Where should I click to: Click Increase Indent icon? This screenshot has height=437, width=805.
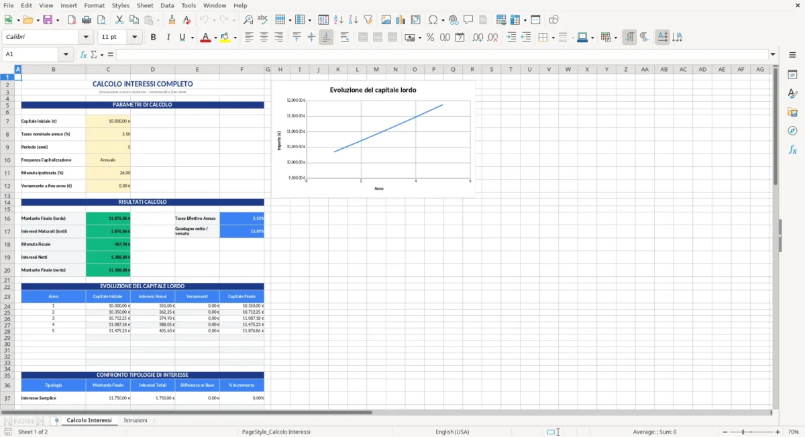pos(512,38)
